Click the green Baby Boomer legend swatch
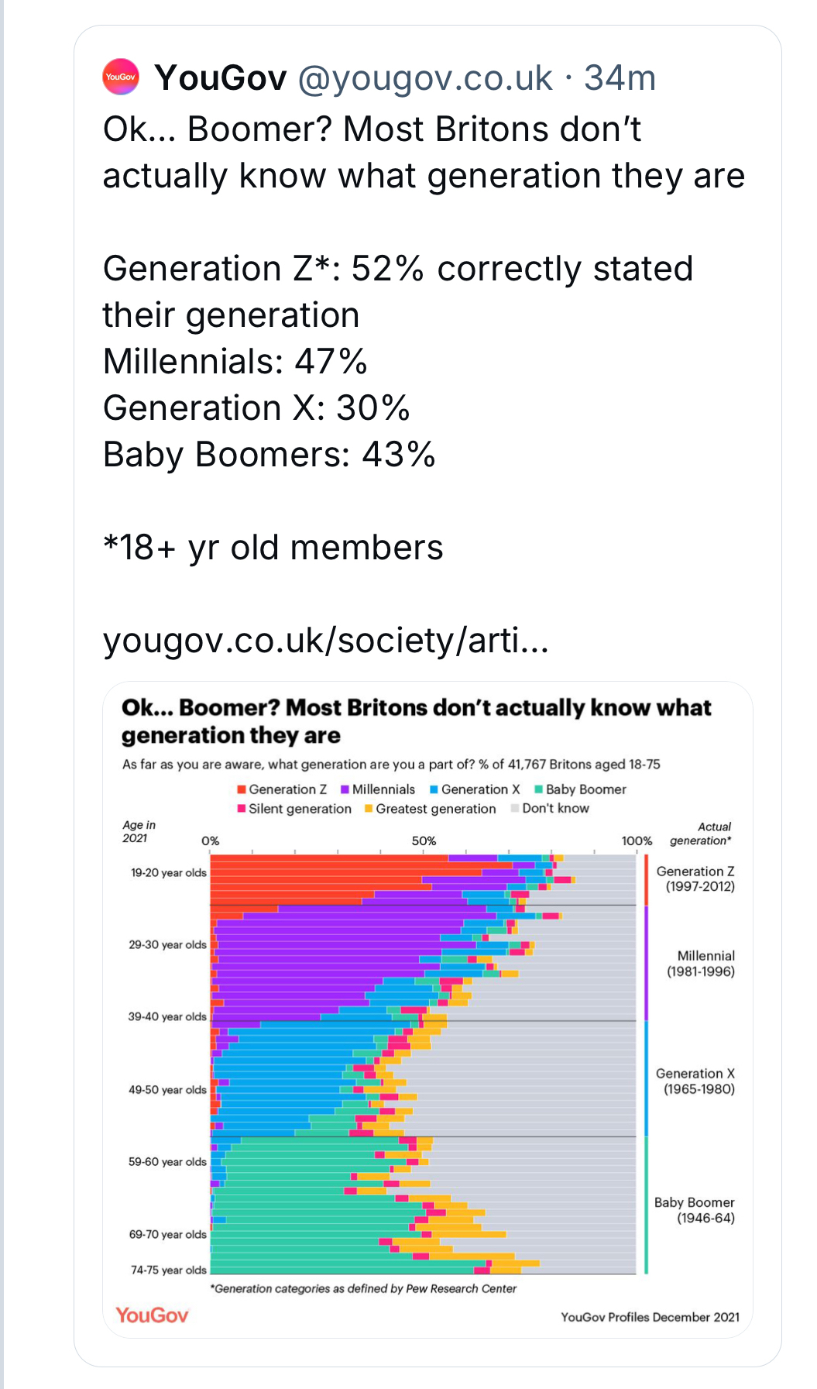 click(x=538, y=789)
